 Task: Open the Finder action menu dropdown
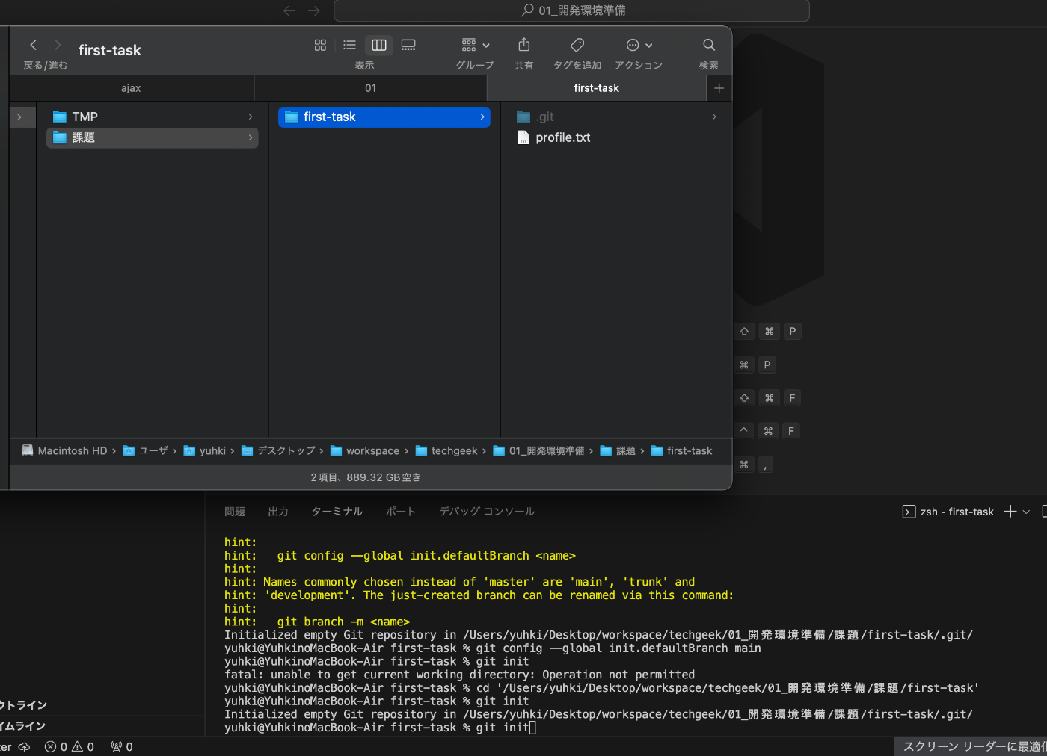point(639,45)
